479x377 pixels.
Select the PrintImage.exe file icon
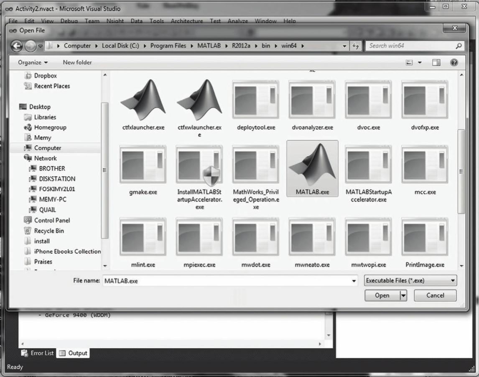click(425, 237)
